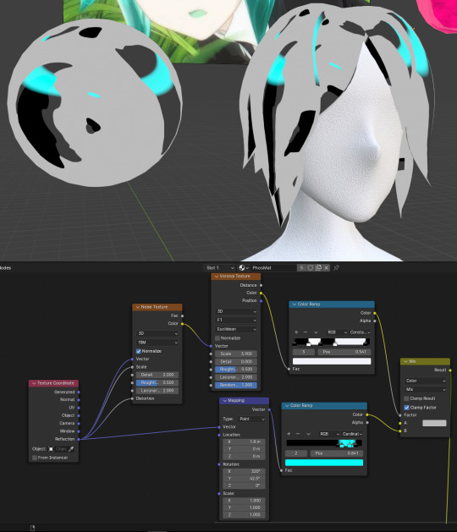Image resolution: width=457 pixels, height=532 pixels.
Task: Collapse the Mapping node
Action: click(x=225, y=401)
